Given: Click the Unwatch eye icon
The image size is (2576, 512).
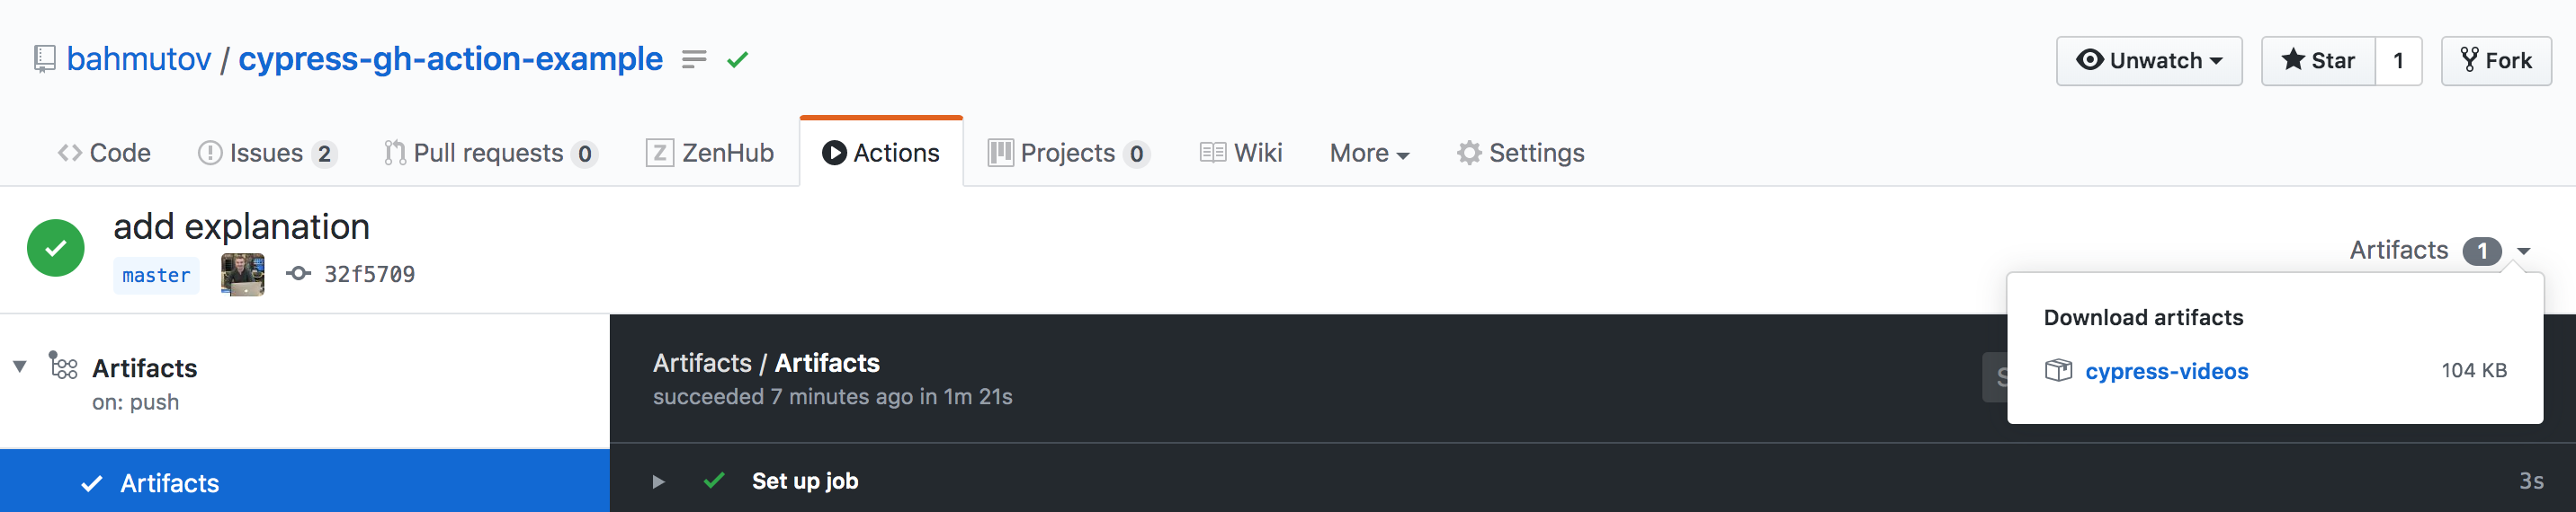Looking at the screenshot, I should pos(2089,60).
